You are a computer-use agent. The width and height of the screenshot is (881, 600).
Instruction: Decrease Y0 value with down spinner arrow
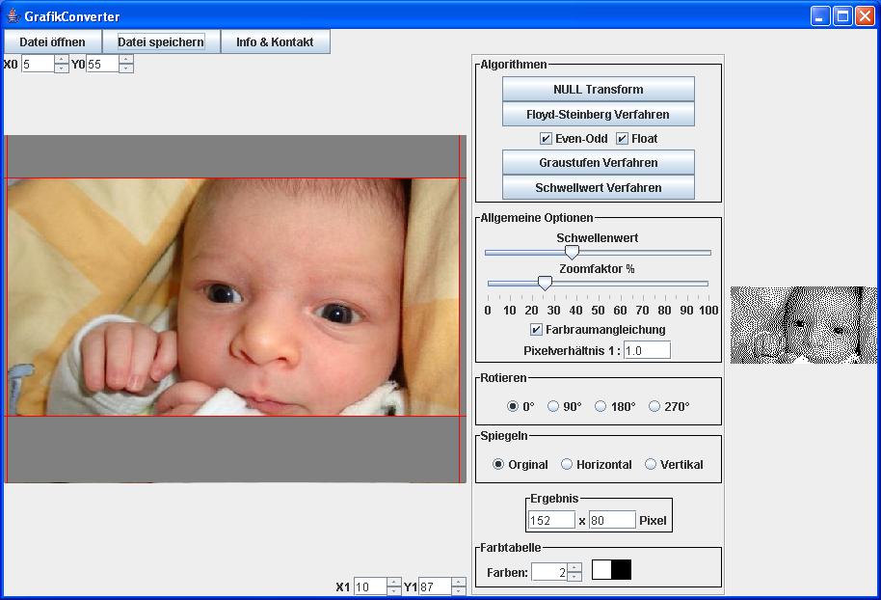point(125,68)
